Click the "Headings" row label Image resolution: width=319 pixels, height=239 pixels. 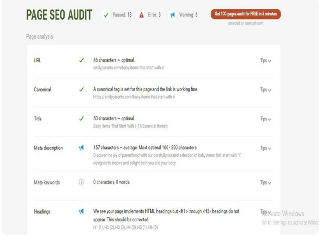(x=42, y=212)
